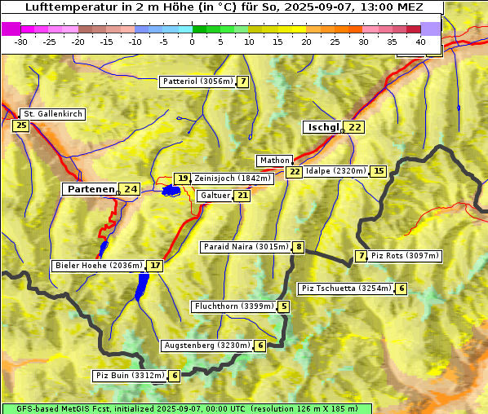Click the legend tick label 40

(x=420, y=42)
